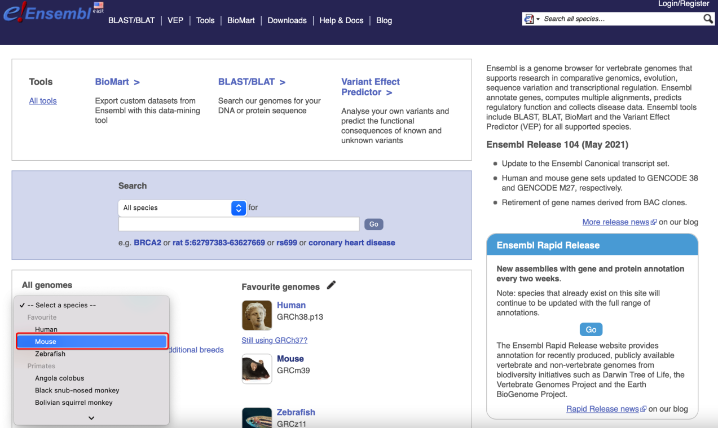
Task: Select Human in the species dropdown list
Action: point(91,329)
